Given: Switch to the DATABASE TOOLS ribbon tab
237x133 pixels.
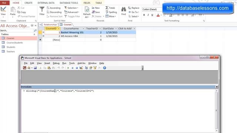Looking at the screenshot, I should (x=69, y=3).
